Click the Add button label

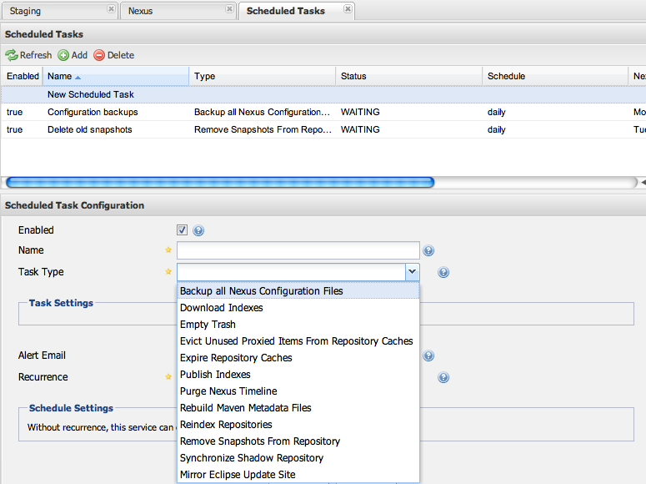click(x=79, y=55)
